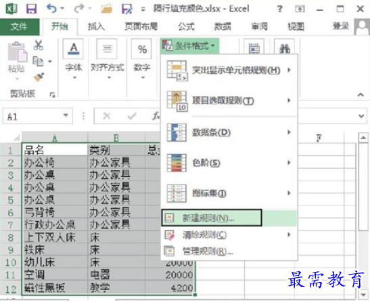Open 突出显示单元格规则(H) submenu
Screen dimensions: 370x301
229,71
